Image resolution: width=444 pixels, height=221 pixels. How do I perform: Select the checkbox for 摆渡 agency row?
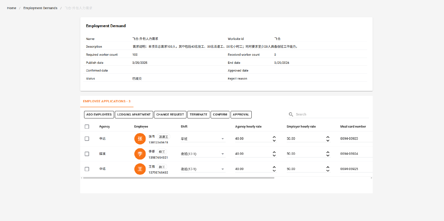tap(87, 154)
